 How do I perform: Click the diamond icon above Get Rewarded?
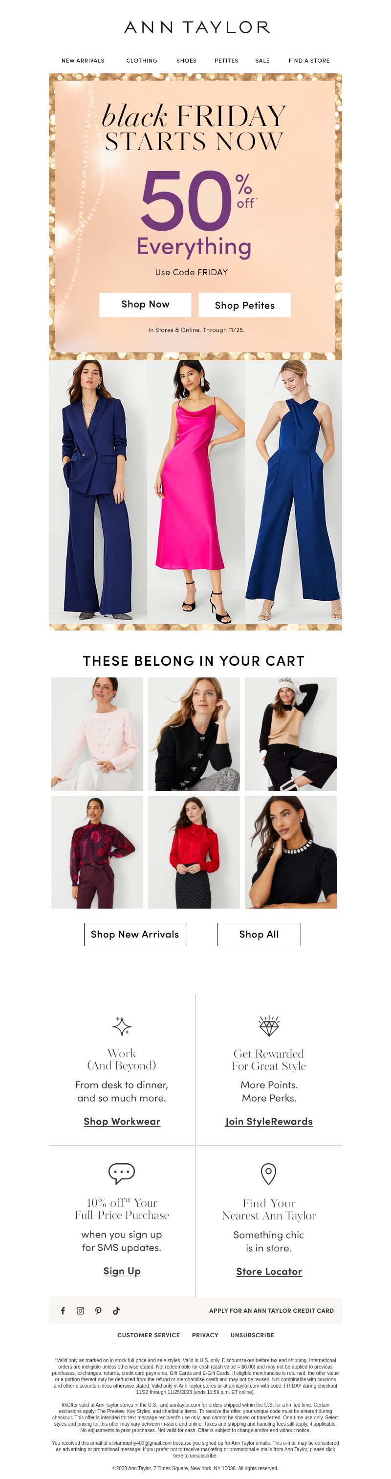[269, 1026]
